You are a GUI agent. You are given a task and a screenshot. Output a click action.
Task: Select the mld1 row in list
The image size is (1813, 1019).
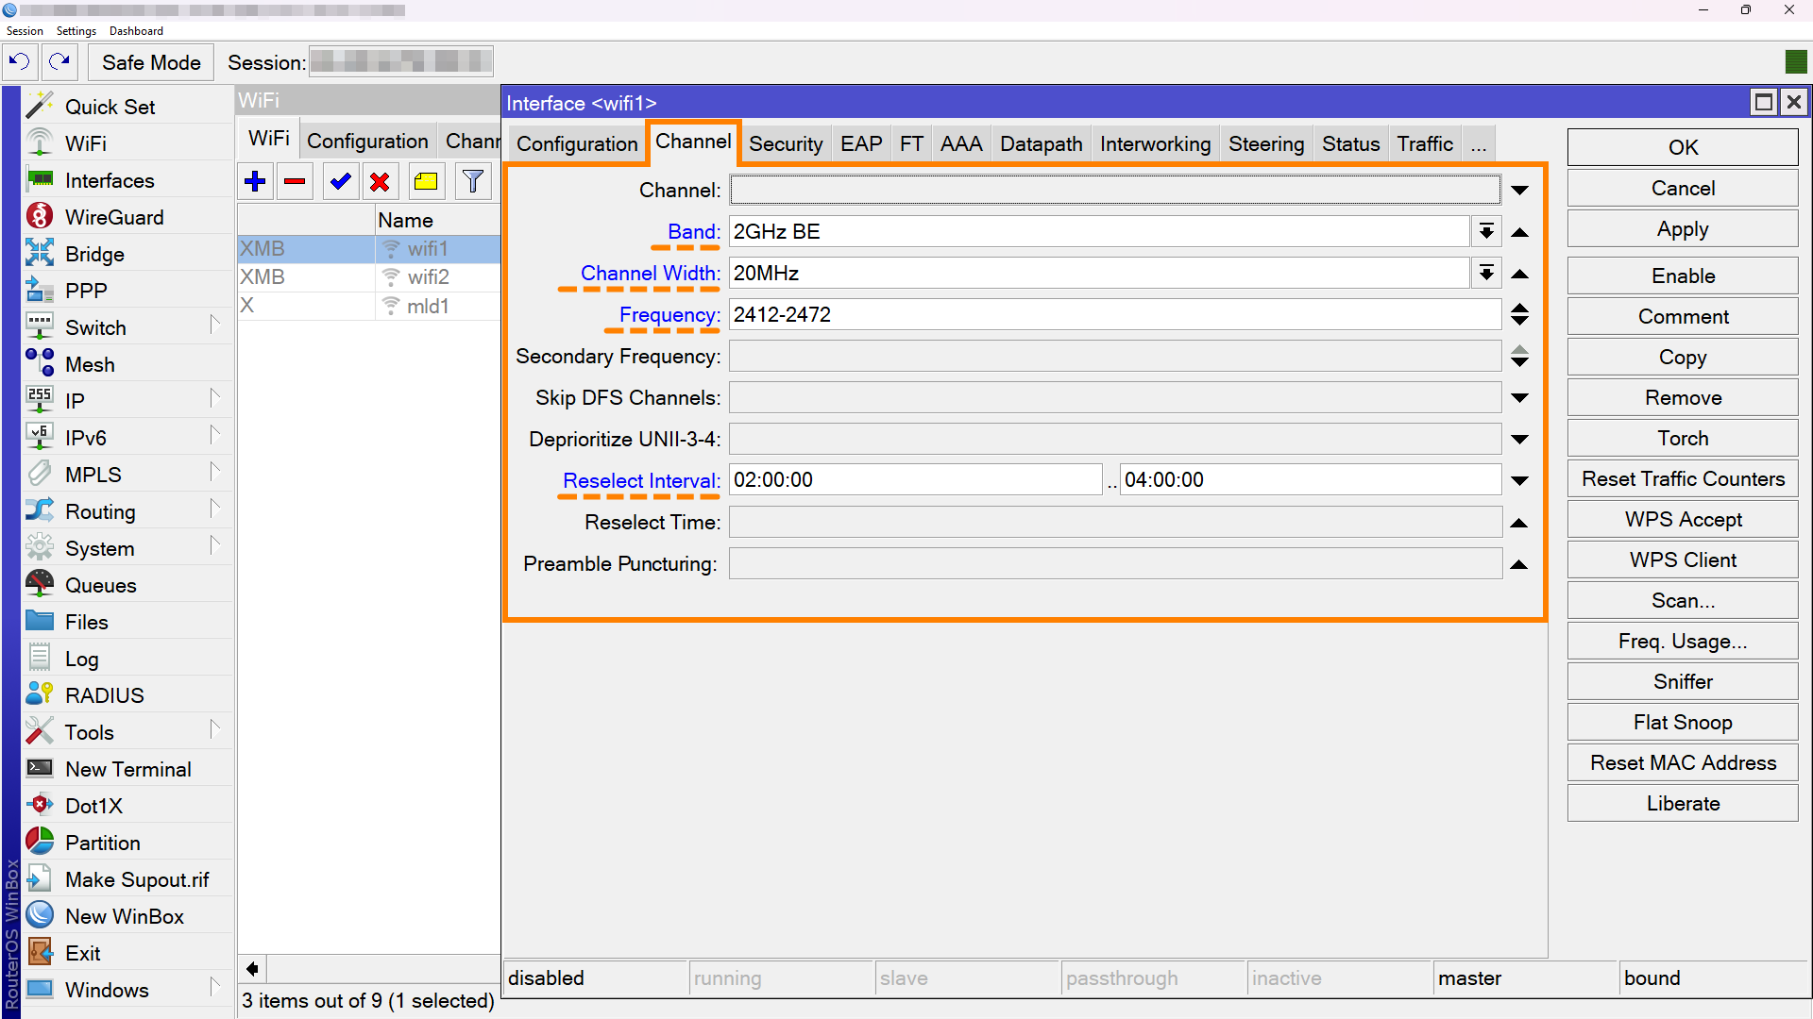point(368,306)
